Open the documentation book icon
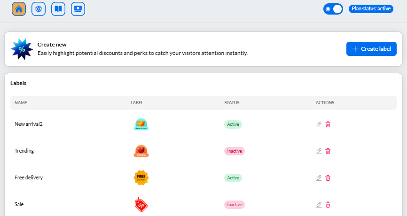Image resolution: width=407 pixels, height=216 pixels. coord(58,9)
